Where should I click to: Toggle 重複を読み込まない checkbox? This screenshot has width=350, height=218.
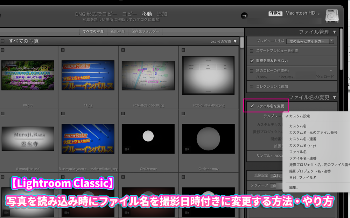point(252,60)
